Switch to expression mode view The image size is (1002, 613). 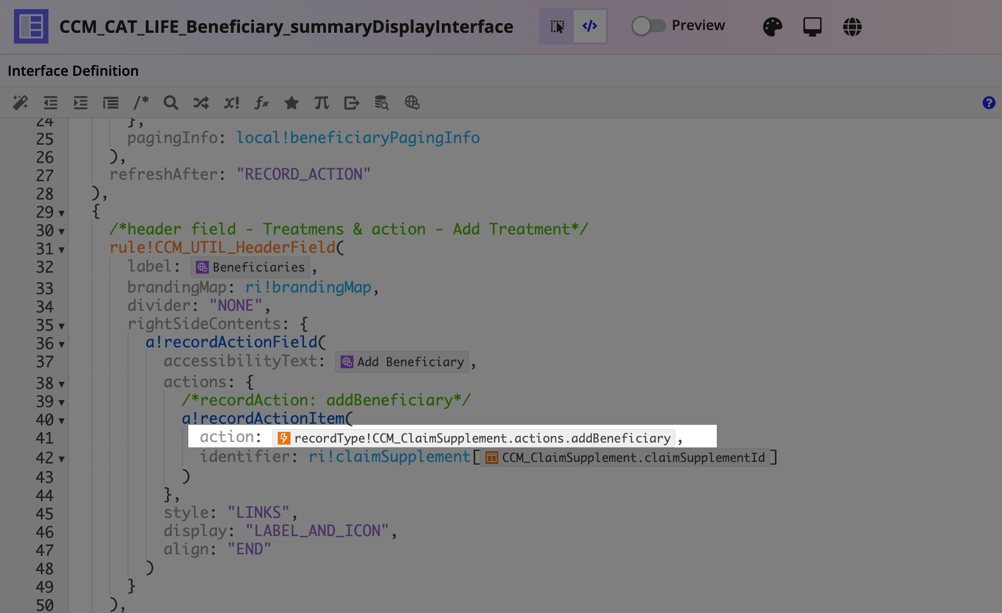(x=590, y=26)
